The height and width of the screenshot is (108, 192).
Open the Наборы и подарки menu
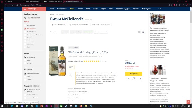(x=123, y=9)
